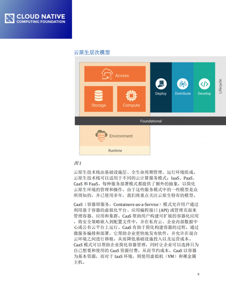Click the Access cloud devices icon
The image size is (226, 293).
coord(107,74)
